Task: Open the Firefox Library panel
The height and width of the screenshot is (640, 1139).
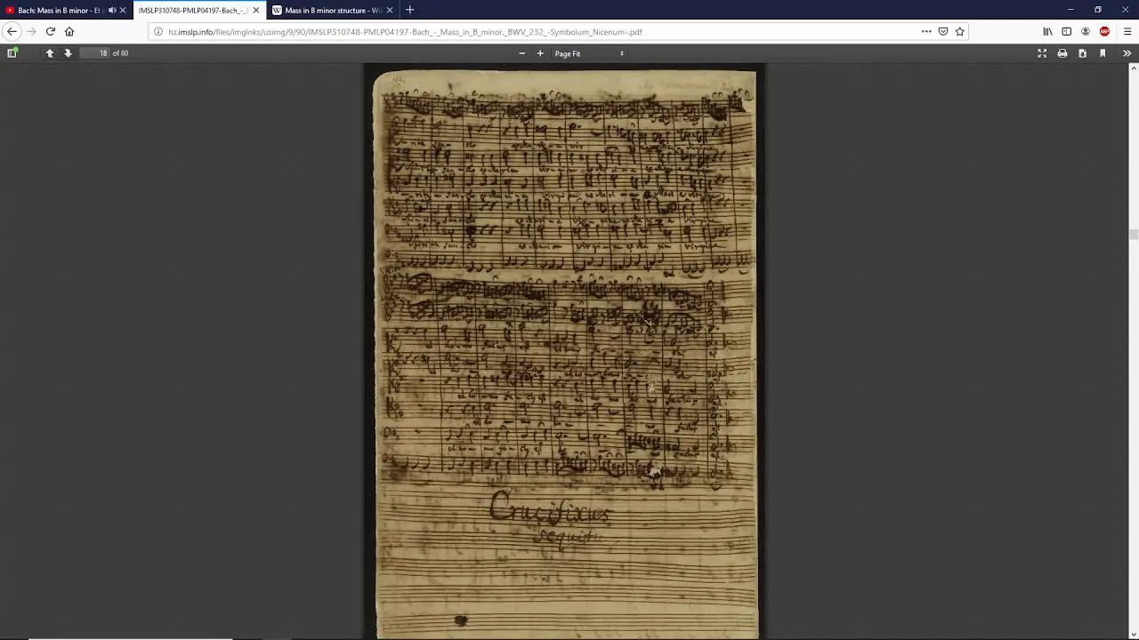Action: tap(1047, 31)
